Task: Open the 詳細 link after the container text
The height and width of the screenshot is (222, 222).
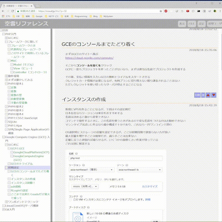Action: [x=148, y=200]
